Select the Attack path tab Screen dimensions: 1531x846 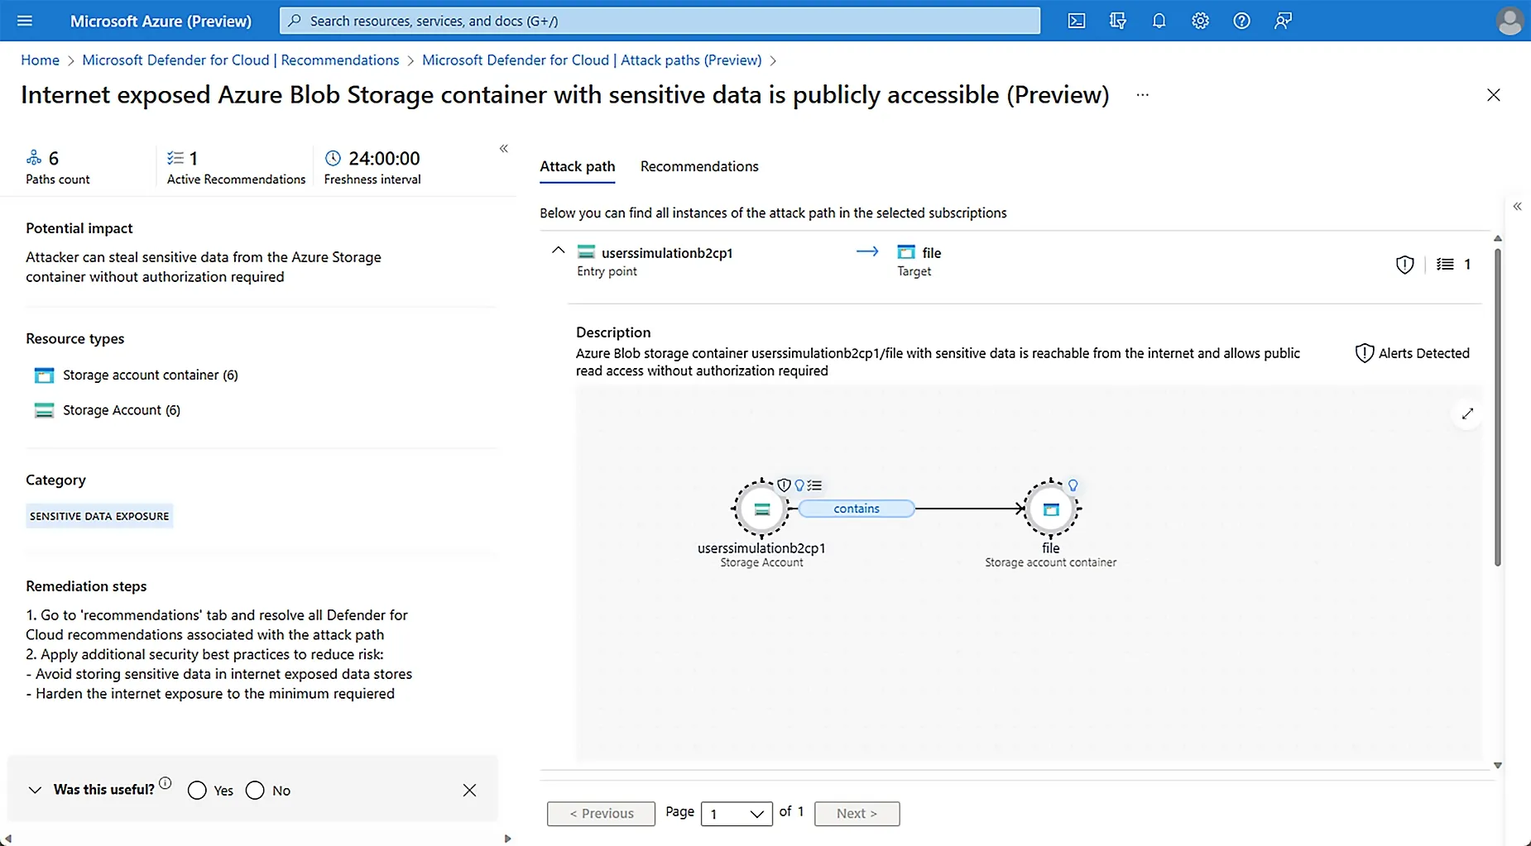[577, 166]
